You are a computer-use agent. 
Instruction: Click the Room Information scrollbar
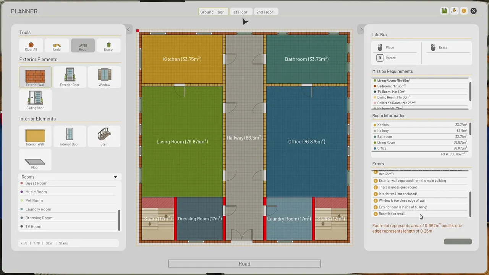[470, 129]
